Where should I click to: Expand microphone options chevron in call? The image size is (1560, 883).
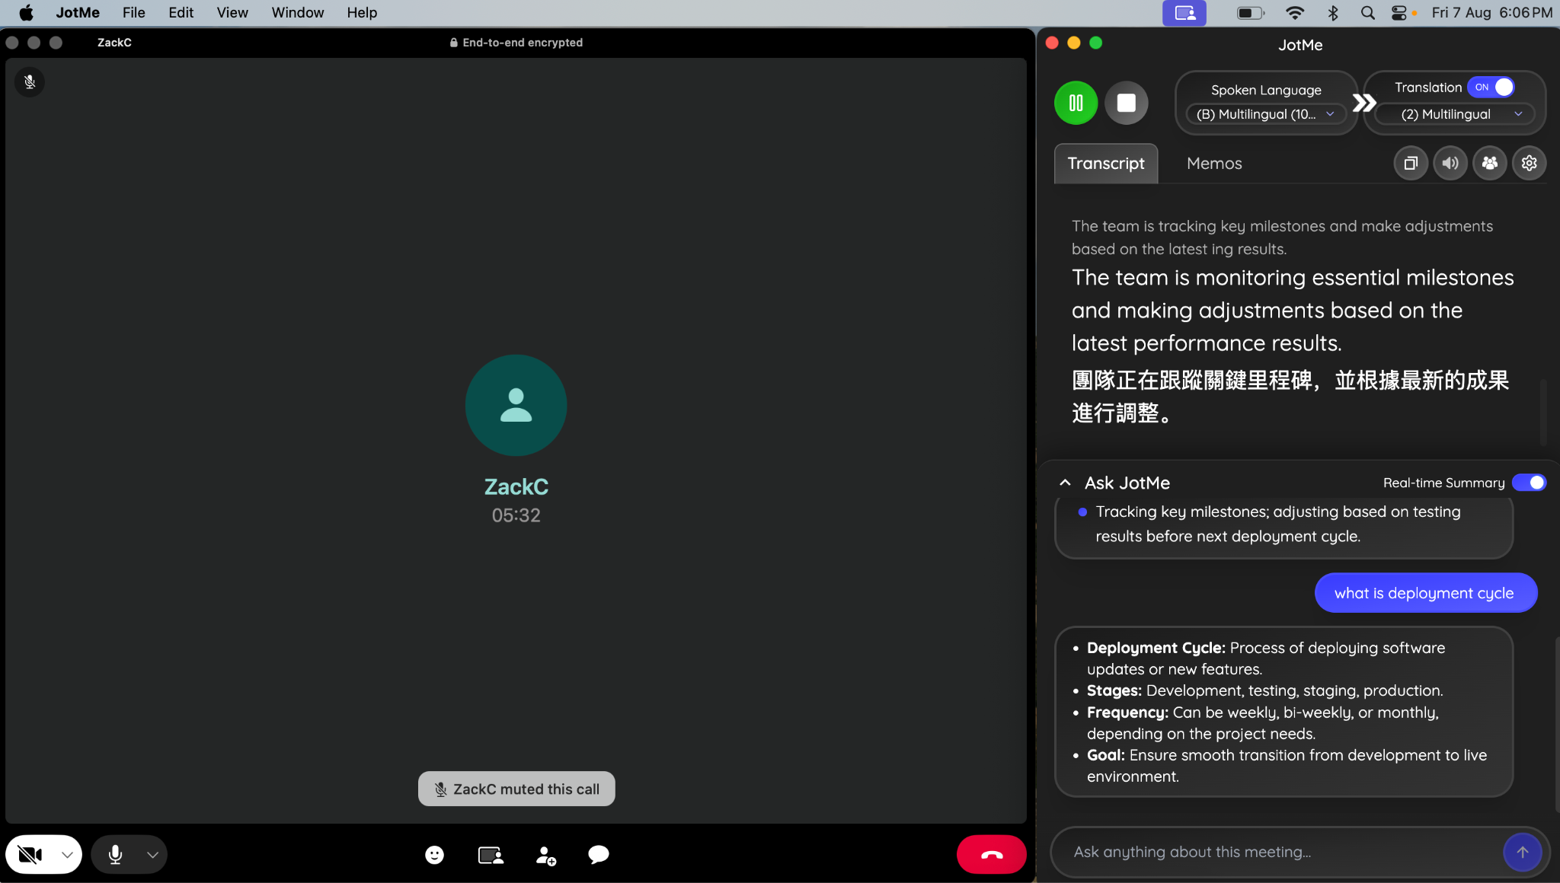[x=152, y=855]
